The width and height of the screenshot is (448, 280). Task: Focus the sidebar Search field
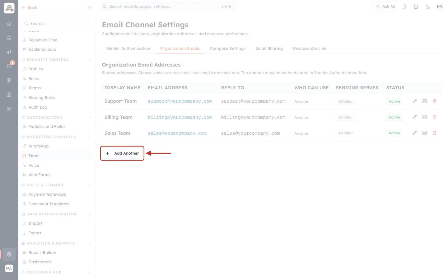57,24
